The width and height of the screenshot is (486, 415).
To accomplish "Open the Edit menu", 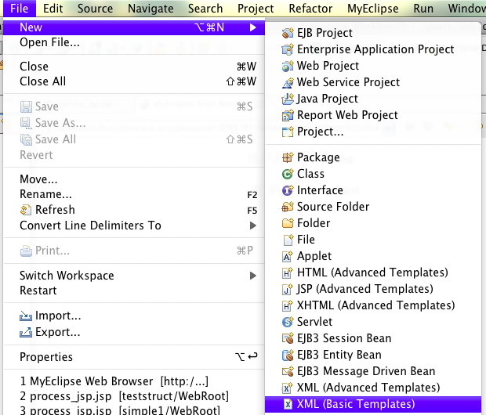I will (53, 9).
